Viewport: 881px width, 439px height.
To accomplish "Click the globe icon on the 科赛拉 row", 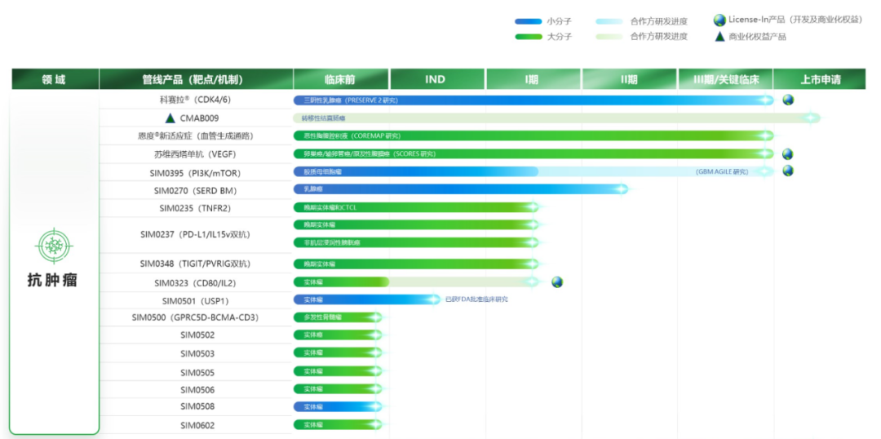I will click(788, 100).
